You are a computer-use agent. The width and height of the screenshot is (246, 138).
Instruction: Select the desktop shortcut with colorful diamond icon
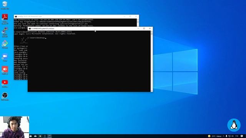5,44
